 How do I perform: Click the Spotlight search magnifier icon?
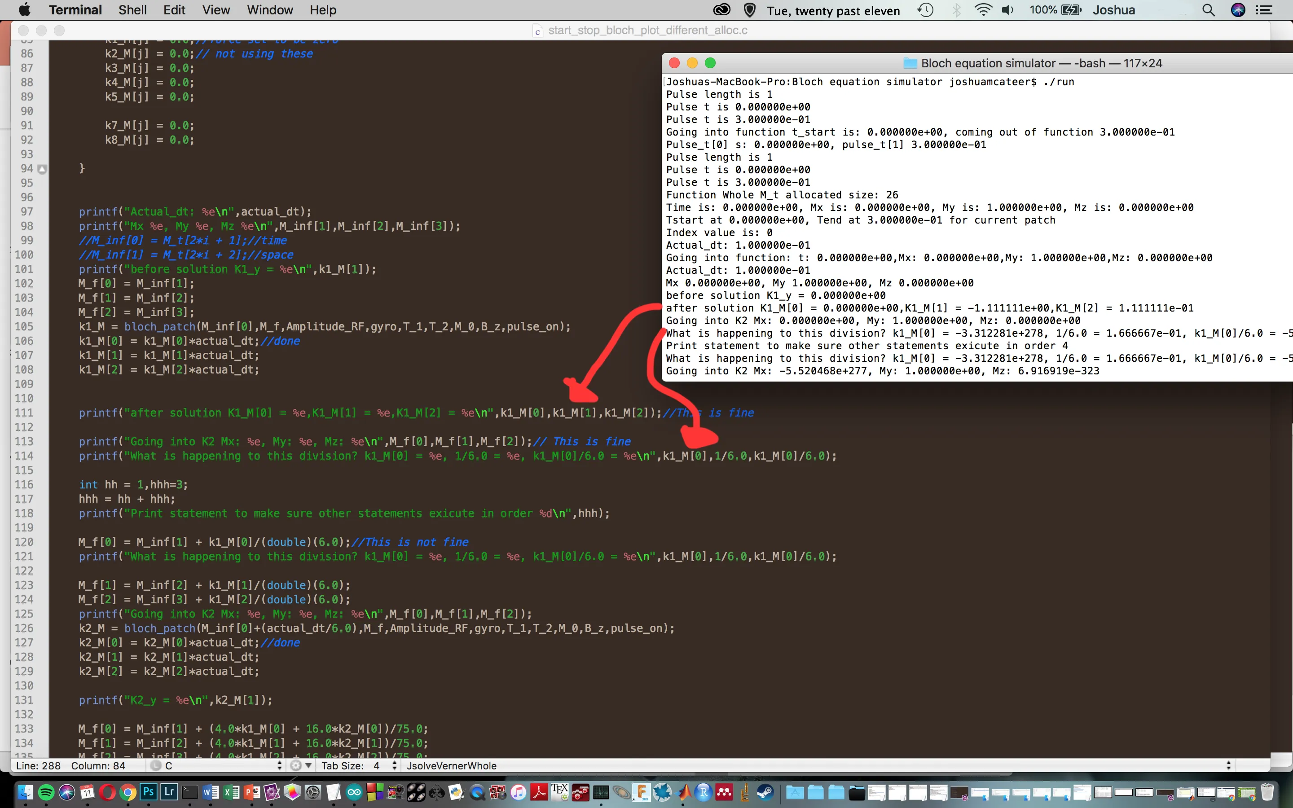coord(1208,10)
